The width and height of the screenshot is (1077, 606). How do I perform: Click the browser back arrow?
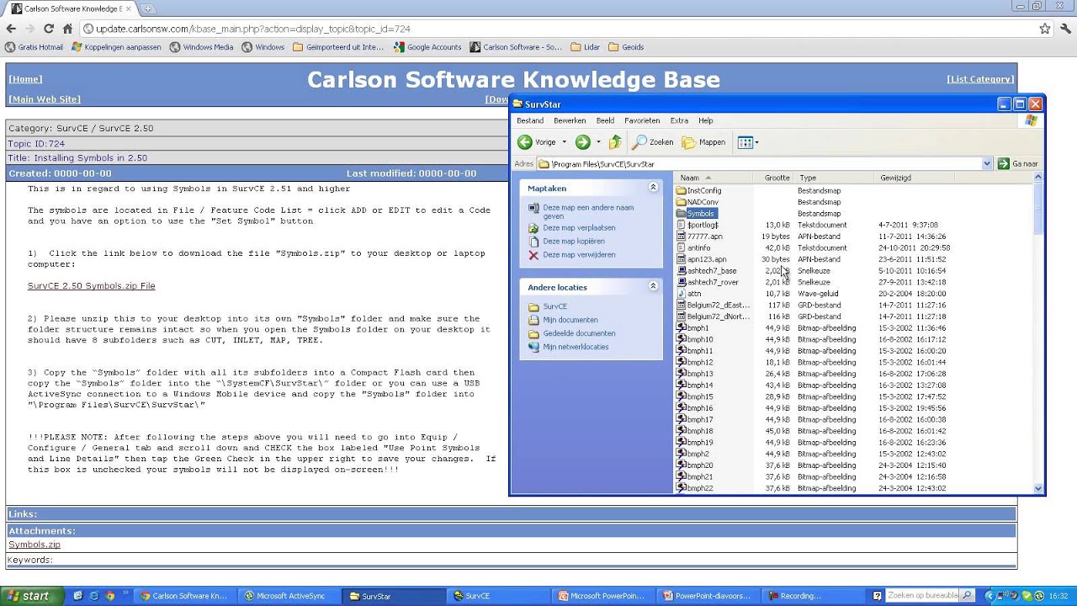tap(11, 29)
